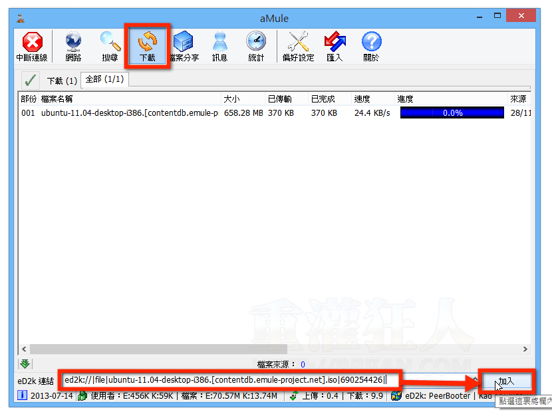This screenshot has height=420, width=552.
Task: Expand the sources panel with green arrow
Action: [x=25, y=363]
